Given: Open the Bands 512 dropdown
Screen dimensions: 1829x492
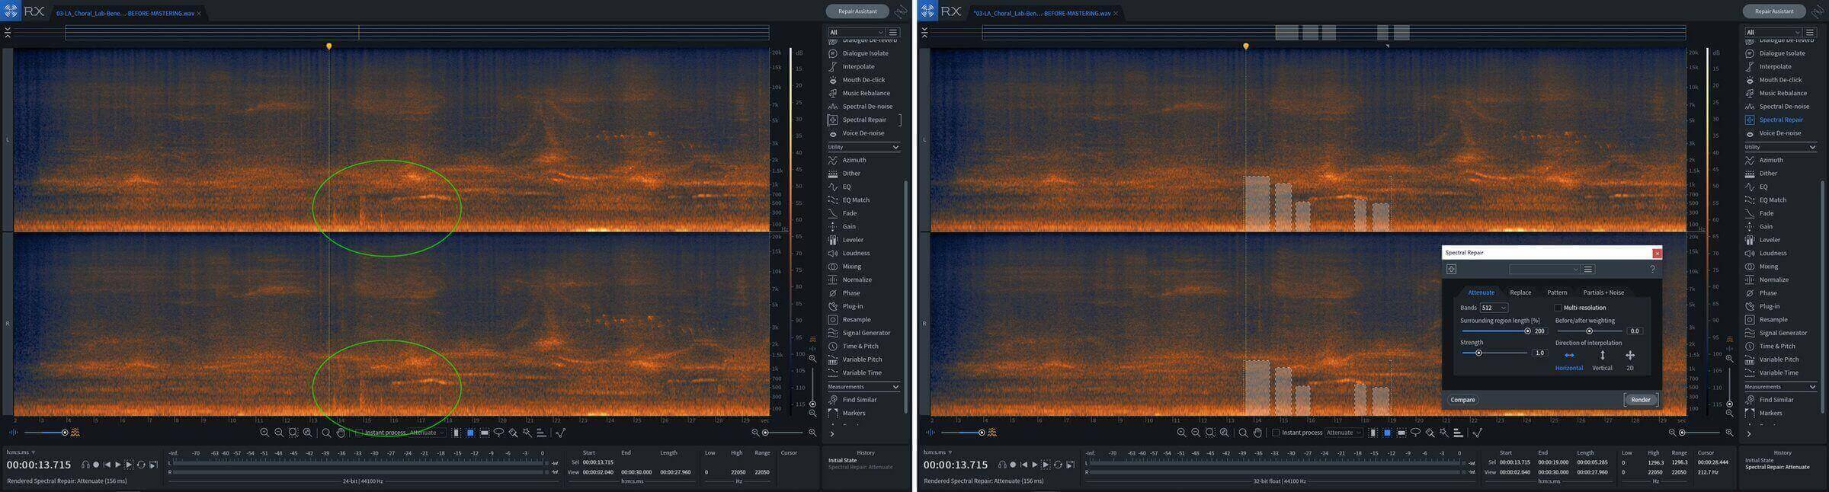Looking at the screenshot, I should (x=1493, y=308).
